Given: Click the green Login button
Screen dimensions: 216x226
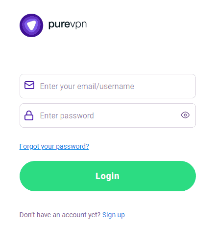Looking at the screenshot, I should (108, 176).
